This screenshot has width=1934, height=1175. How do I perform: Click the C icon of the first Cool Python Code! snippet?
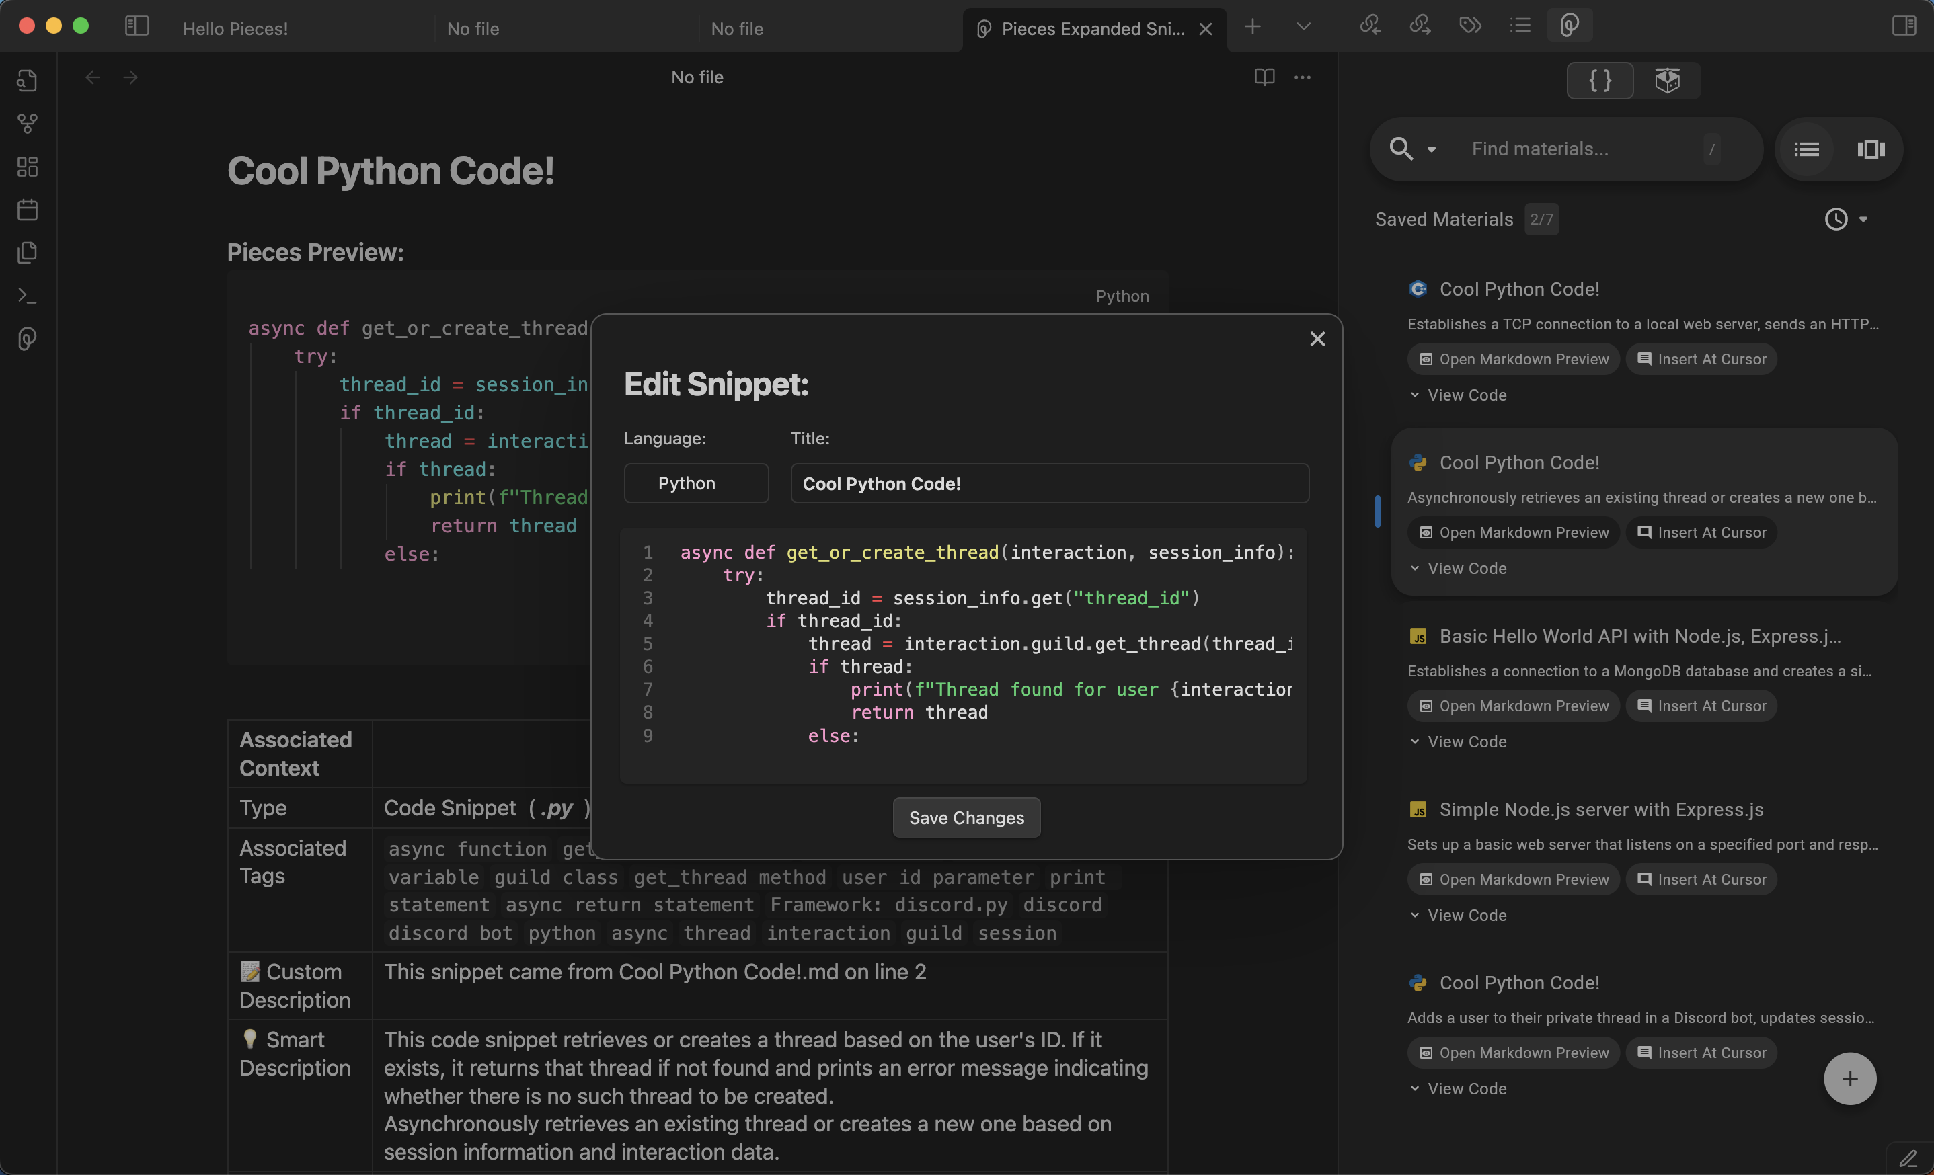pyautogui.click(x=1418, y=288)
